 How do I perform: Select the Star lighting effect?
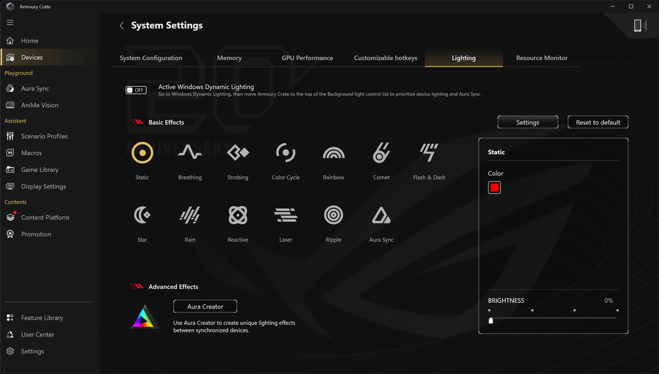(x=142, y=215)
